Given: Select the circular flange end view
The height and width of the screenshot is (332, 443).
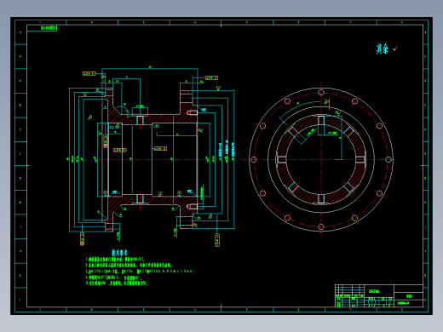Looking at the screenshot, I should click(x=321, y=159).
